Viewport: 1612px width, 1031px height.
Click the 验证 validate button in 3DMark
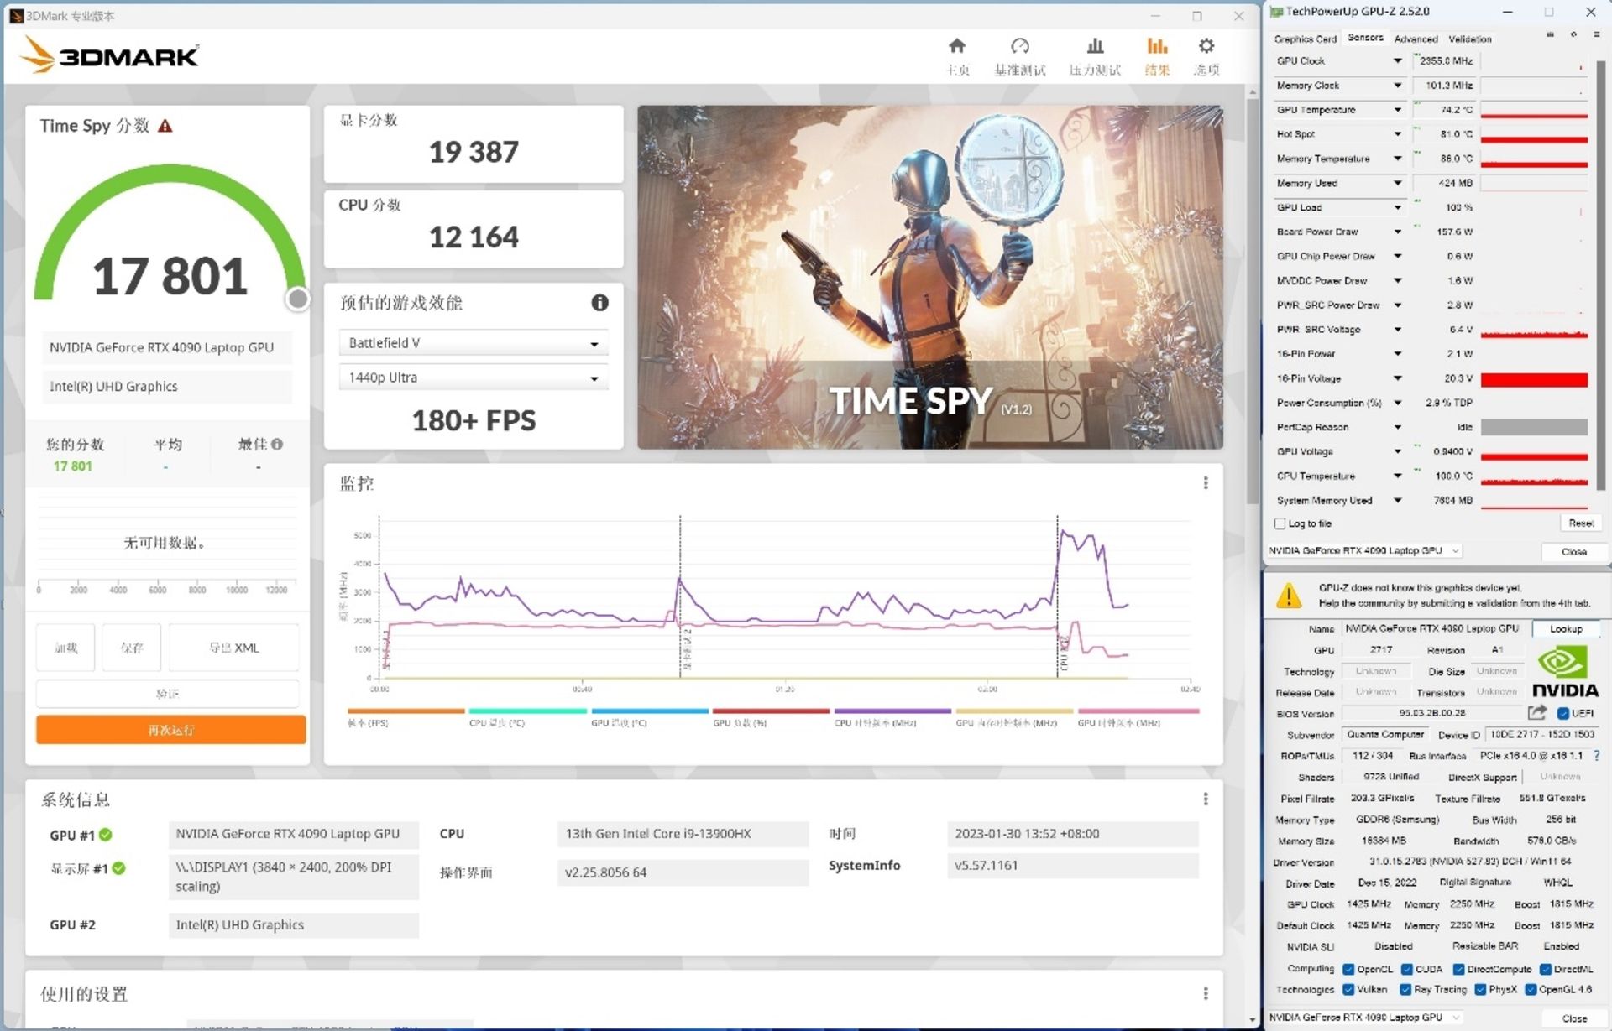click(x=167, y=694)
